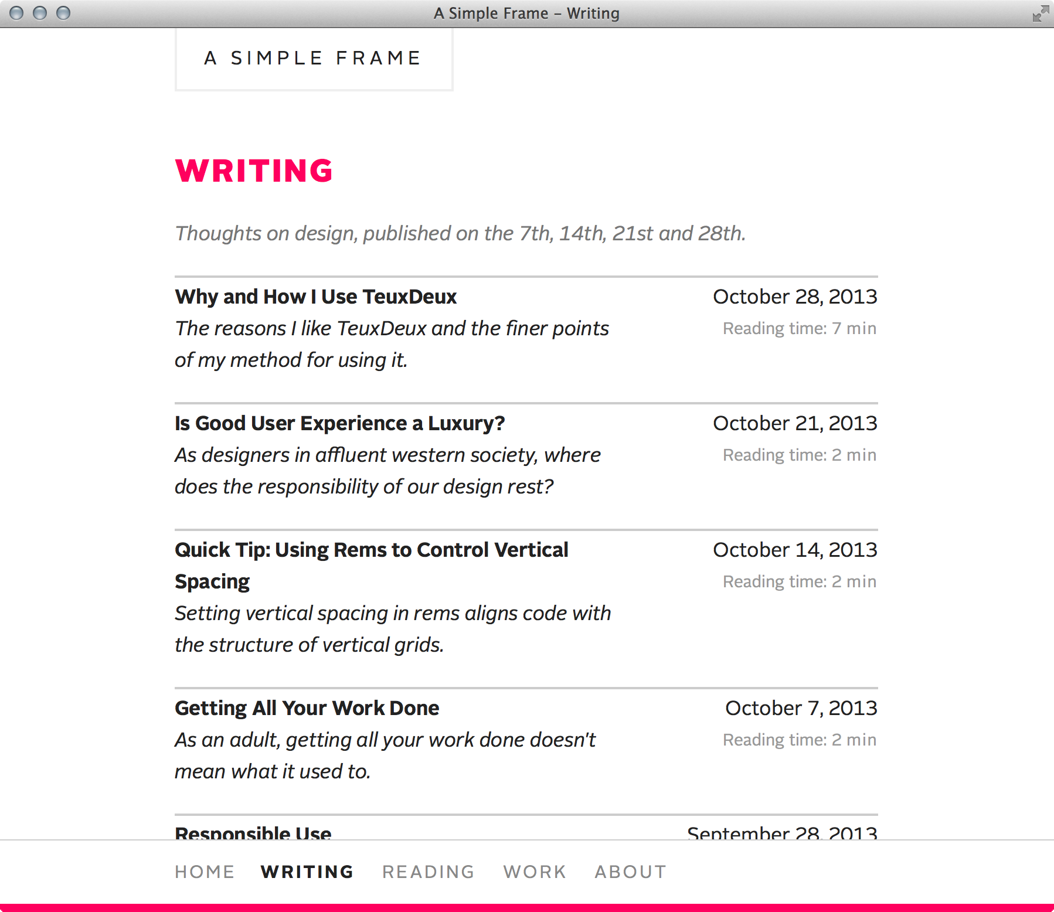Viewport: 1054px width, 912px height.
Task: Click the October 7, 2013 date
Action: [x=801, y=708]
